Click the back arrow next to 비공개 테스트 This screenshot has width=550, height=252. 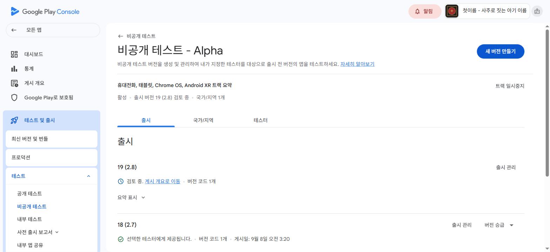(121, 36)
